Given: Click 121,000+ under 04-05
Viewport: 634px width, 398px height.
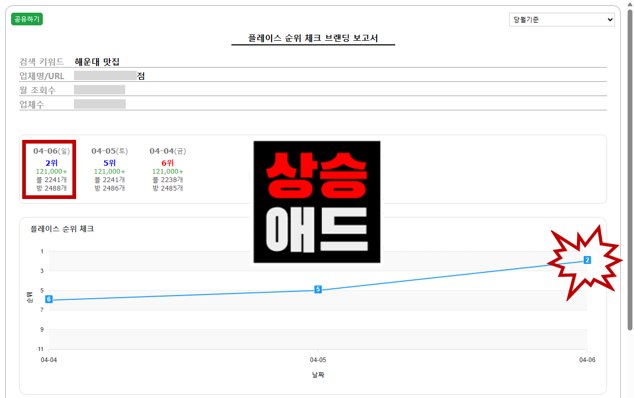Looking at the screenshot, I should 109,172.
